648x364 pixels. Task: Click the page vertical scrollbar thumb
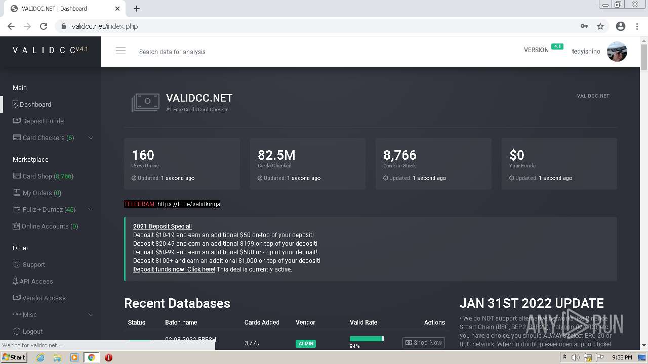[644, 57]
